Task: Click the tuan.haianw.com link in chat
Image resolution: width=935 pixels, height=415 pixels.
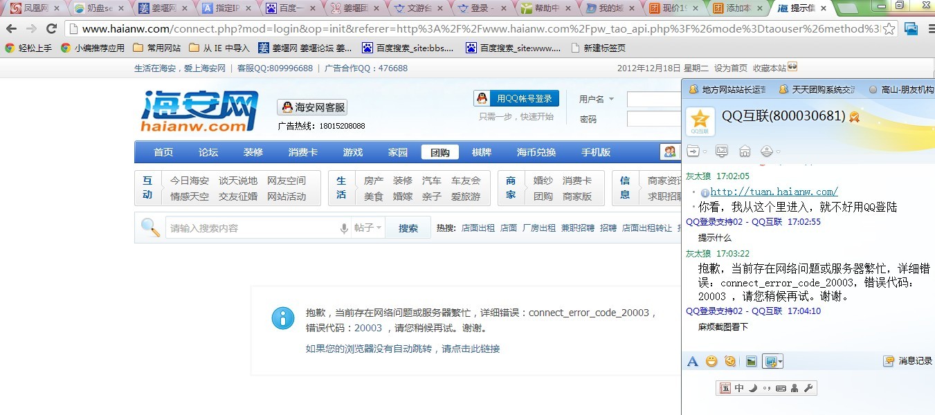Action: tap(774, 192)
